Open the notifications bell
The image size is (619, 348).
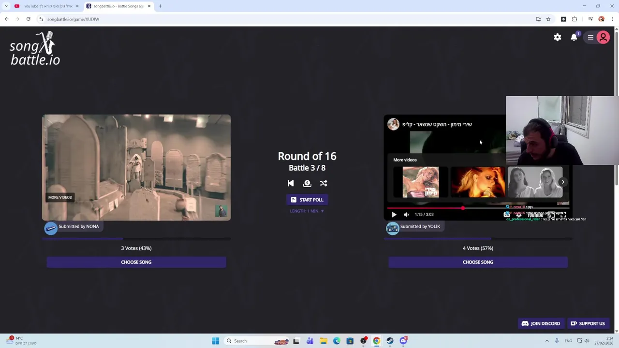coord(574,37)
